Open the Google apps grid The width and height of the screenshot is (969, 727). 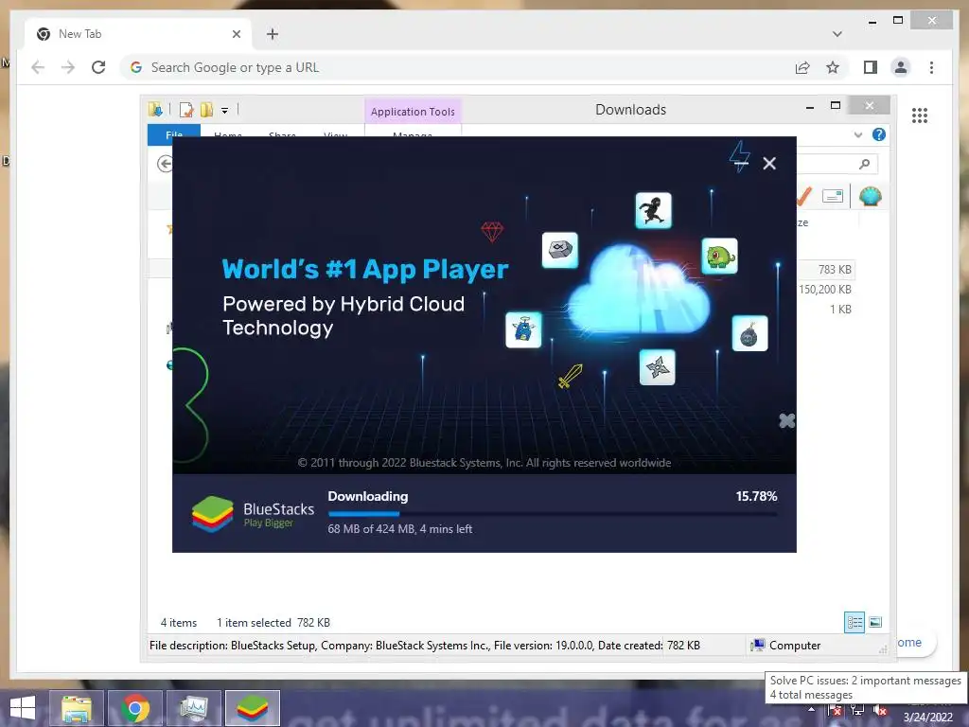click(x=920, y=115)
